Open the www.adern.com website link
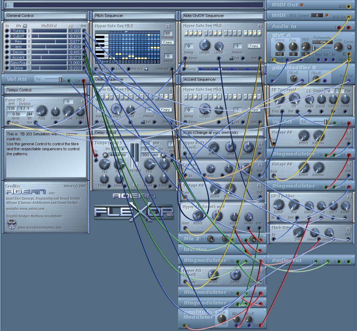 point(31,209)
